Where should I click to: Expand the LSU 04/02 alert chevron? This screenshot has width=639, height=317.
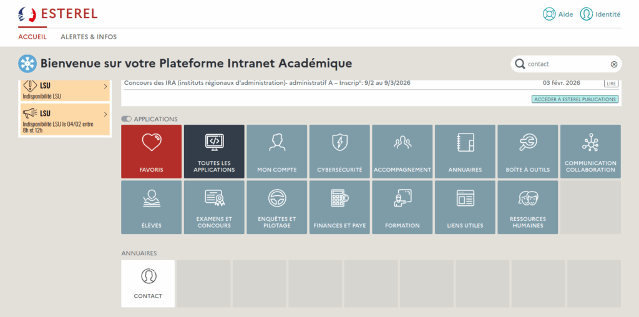tap(105, 113)
